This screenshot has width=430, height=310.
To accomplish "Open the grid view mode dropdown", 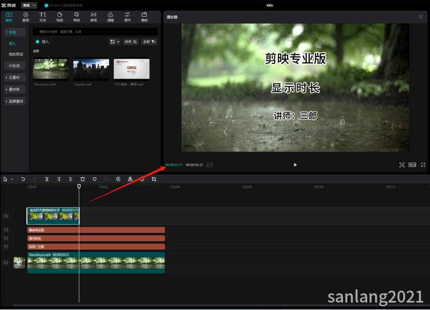I will (114, 42).
